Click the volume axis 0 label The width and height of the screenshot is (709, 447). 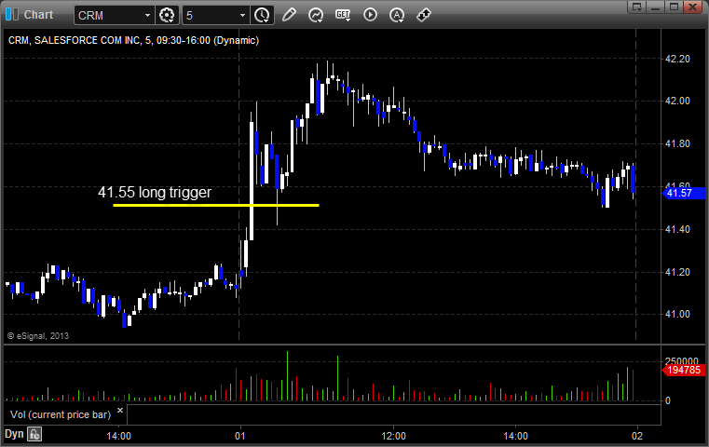click(x=668, y=400)
